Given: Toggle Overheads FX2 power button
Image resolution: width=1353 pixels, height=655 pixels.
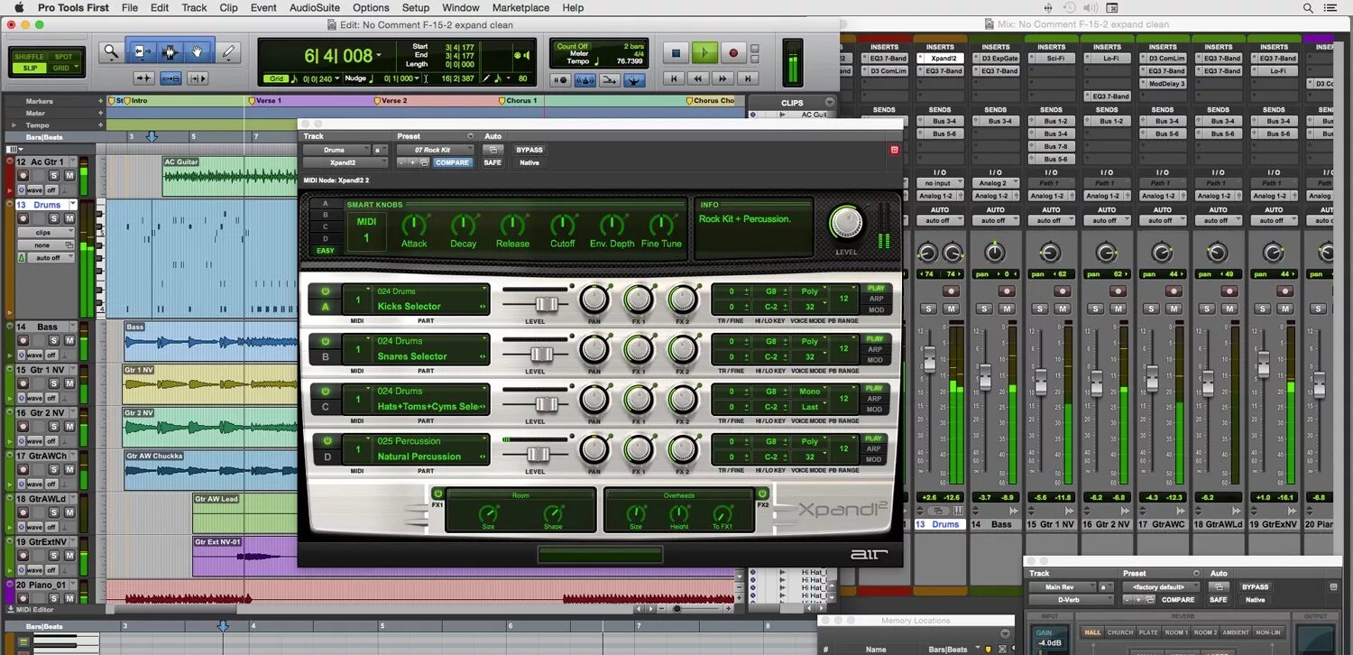Looking at the screenshot, I should (762, 494).
